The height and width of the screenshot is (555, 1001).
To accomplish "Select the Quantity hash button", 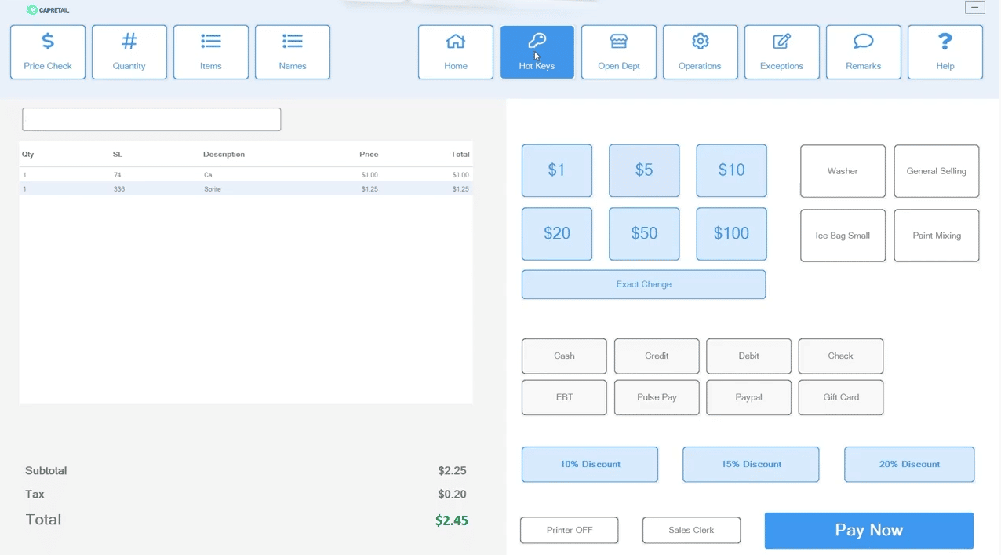I will pyautogui.click(x=129, y=52).
